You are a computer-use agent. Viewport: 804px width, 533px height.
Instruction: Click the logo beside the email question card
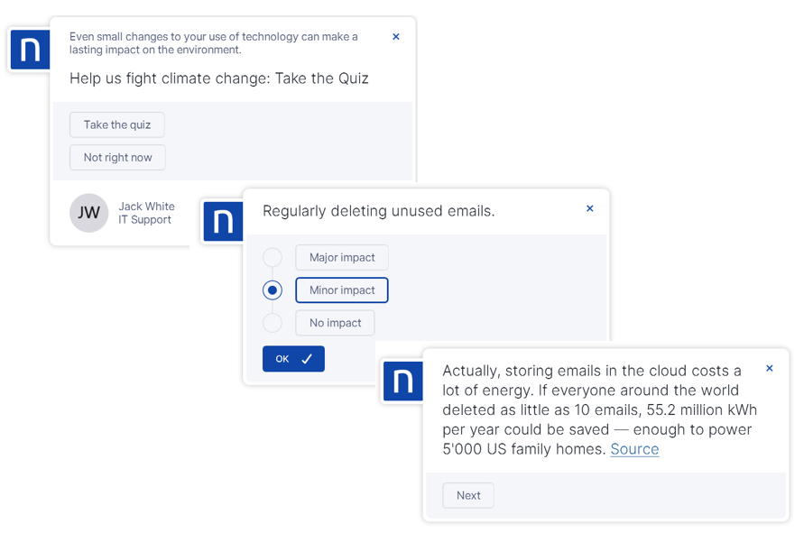pyautogui.click(x=223, y=221)
